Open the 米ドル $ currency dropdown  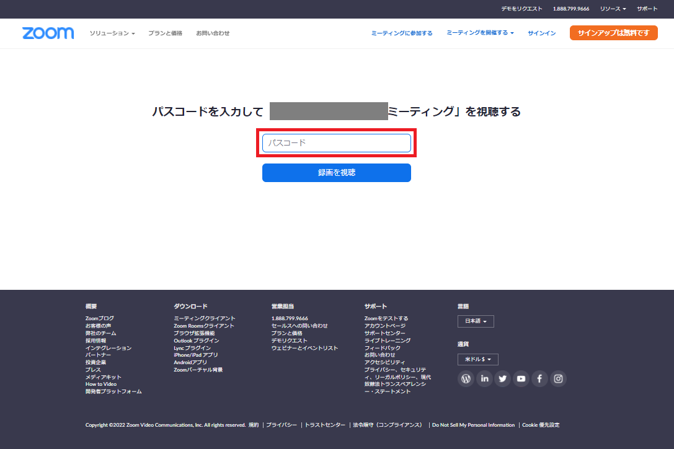click(x=477, y=359)
